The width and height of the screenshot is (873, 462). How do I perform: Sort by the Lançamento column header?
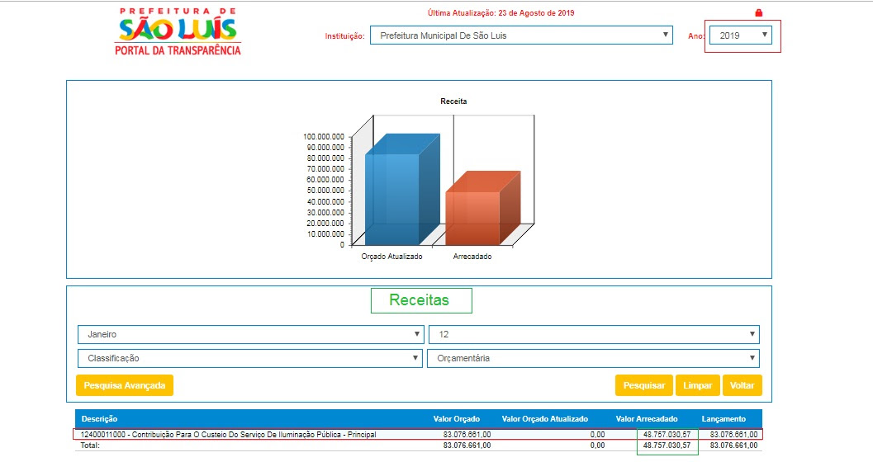724,418
